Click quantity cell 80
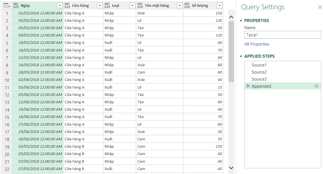323x174 pixels. coord(203,65)
